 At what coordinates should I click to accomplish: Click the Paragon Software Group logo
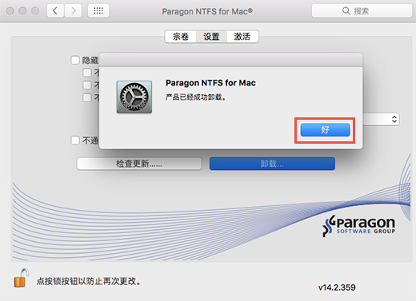(x=359, y=226)
